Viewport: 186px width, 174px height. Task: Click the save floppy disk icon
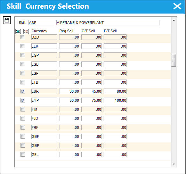7,20
